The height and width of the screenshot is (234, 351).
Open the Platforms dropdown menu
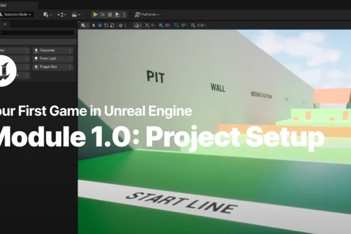coord(147,15)
